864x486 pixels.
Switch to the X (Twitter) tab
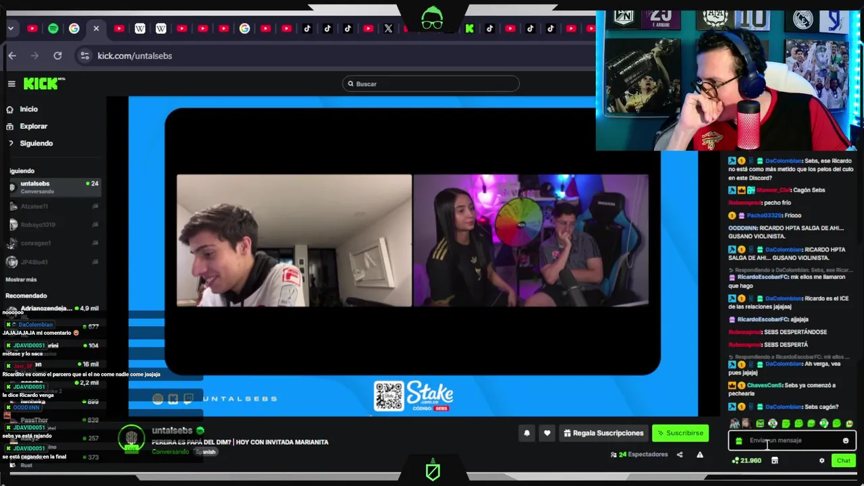pos(388,28)
